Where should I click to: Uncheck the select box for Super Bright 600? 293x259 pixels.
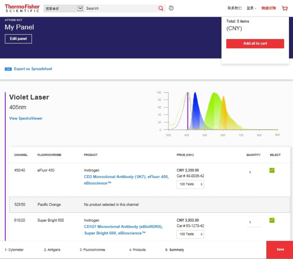coord(272,220)
